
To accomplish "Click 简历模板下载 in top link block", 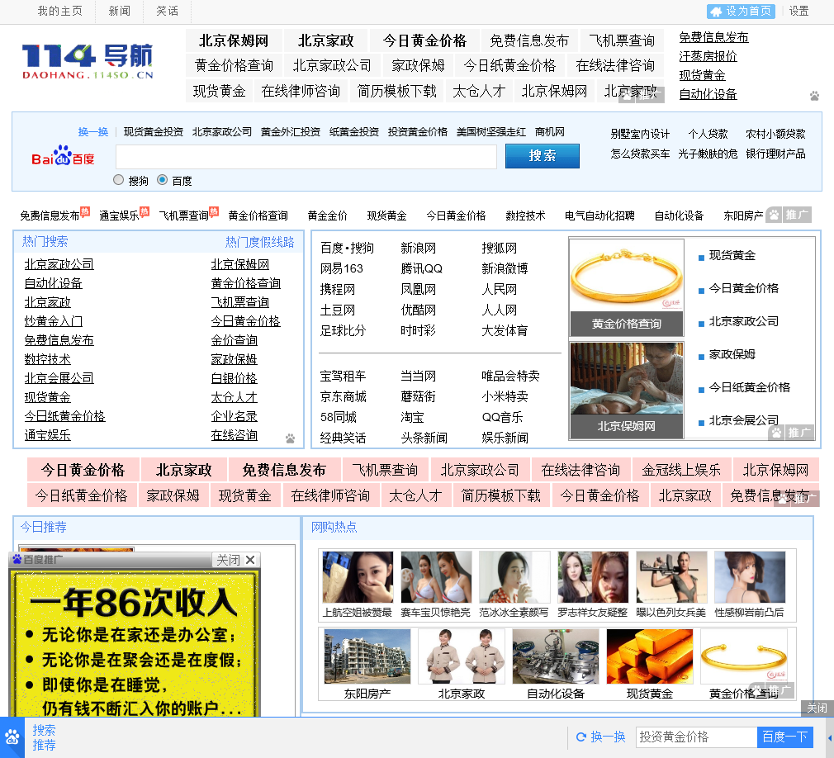I will 397,91.
